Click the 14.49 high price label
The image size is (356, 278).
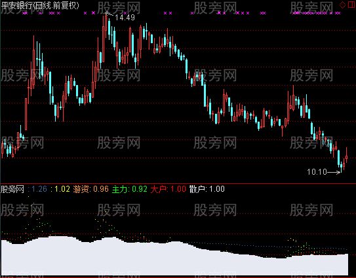[125, 18]
